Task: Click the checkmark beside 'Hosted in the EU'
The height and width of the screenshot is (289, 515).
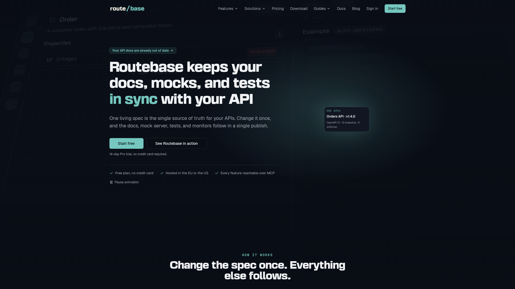Action: pyautogui.click(x=162, y=173)
